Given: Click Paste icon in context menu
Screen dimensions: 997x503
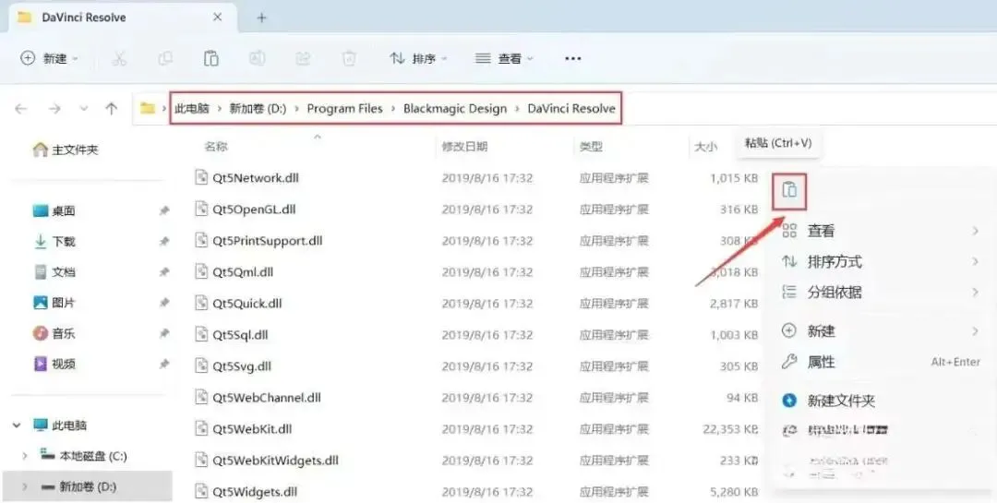Looking at the screenshot, I should point(789,190).
